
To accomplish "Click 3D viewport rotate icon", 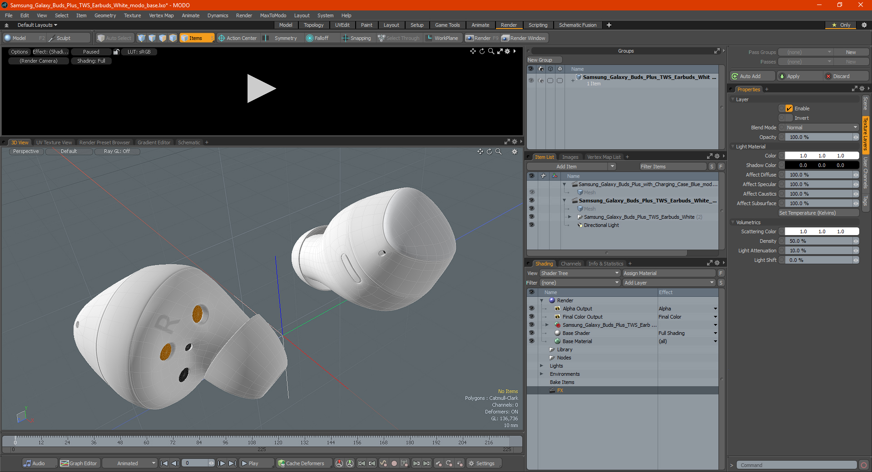I will click(x=489, y=152).
